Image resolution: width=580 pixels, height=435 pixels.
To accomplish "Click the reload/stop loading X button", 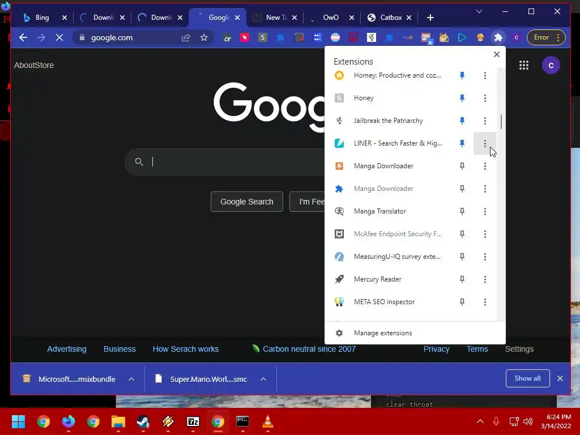I will click(x=59, y=37).
